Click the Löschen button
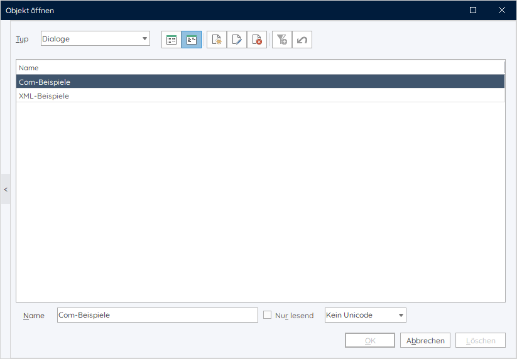The height and width of the screenshot is (359, 517). (480, 341)
